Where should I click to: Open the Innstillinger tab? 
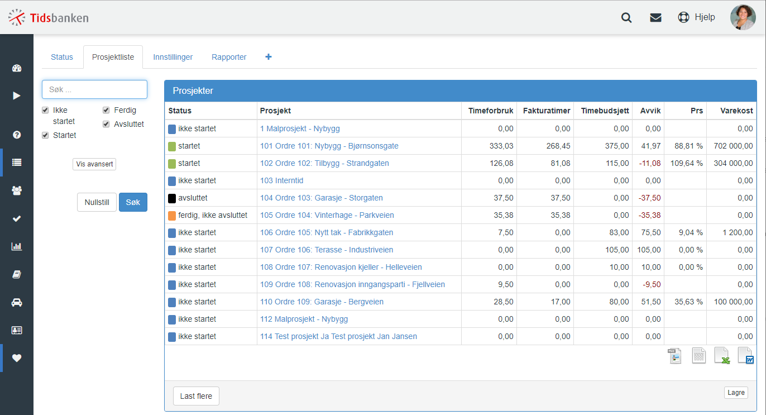point(173,57)
